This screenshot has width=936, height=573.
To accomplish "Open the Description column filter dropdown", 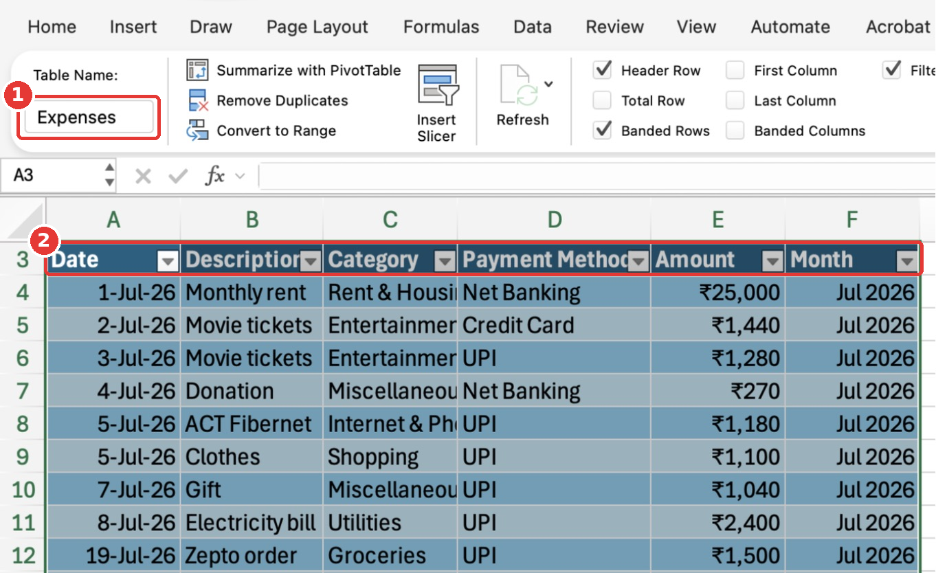I will (311, 260).
